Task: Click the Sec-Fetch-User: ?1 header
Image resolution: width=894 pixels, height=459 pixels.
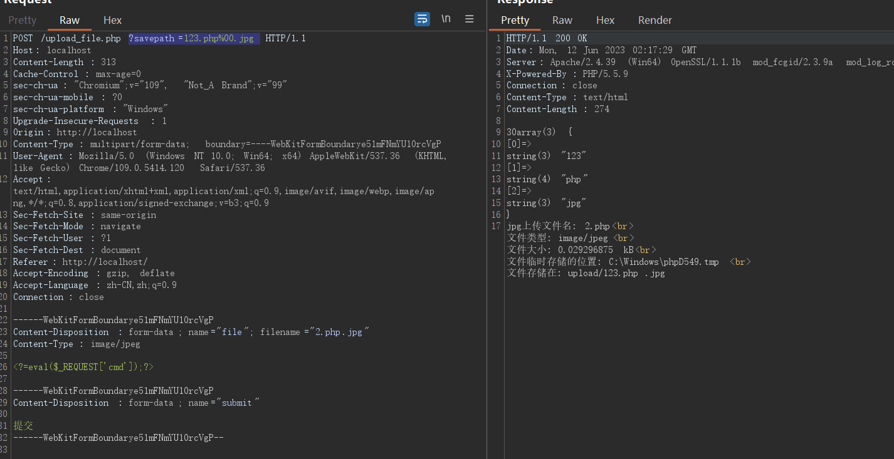Action: pyautogui.click(x=62, y=238)
